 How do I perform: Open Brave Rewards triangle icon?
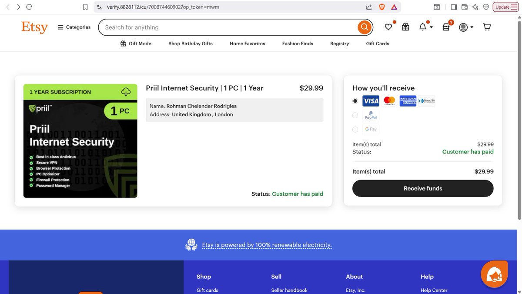[394, 7]
